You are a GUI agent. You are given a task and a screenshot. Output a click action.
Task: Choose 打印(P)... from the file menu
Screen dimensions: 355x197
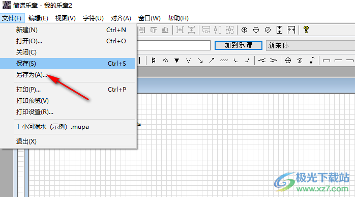pos(68,90)
